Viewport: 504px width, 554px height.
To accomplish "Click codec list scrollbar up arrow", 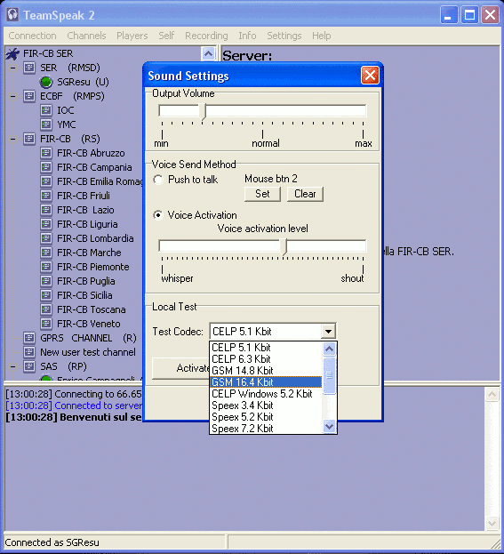I will (x=329, y=349).
